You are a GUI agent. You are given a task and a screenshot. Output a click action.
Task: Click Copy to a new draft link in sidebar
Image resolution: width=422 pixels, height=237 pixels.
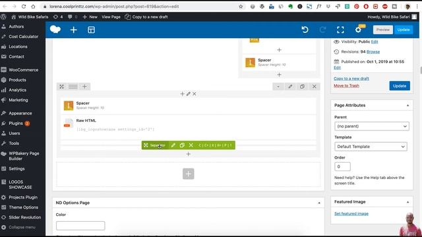[351, 78]
